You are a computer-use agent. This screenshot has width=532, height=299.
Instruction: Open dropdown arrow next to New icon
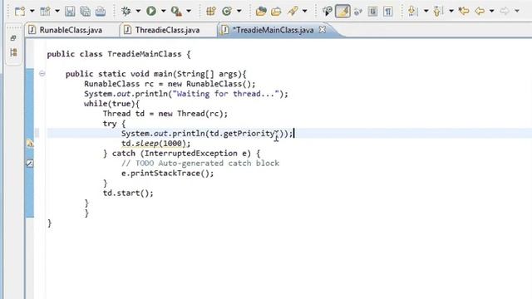[x=32, y=11]
